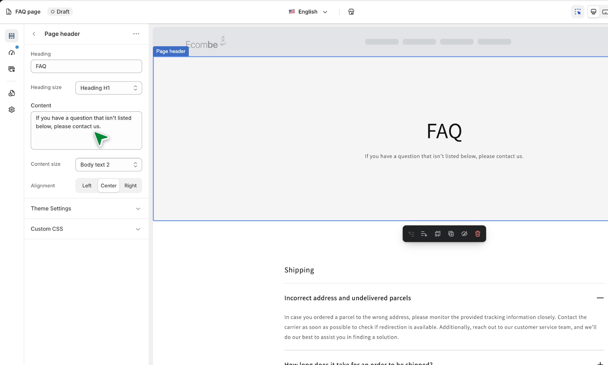Viewport: 608px width, 365px height.
Task: Set alignment to Right
Action: coord(130,186)
